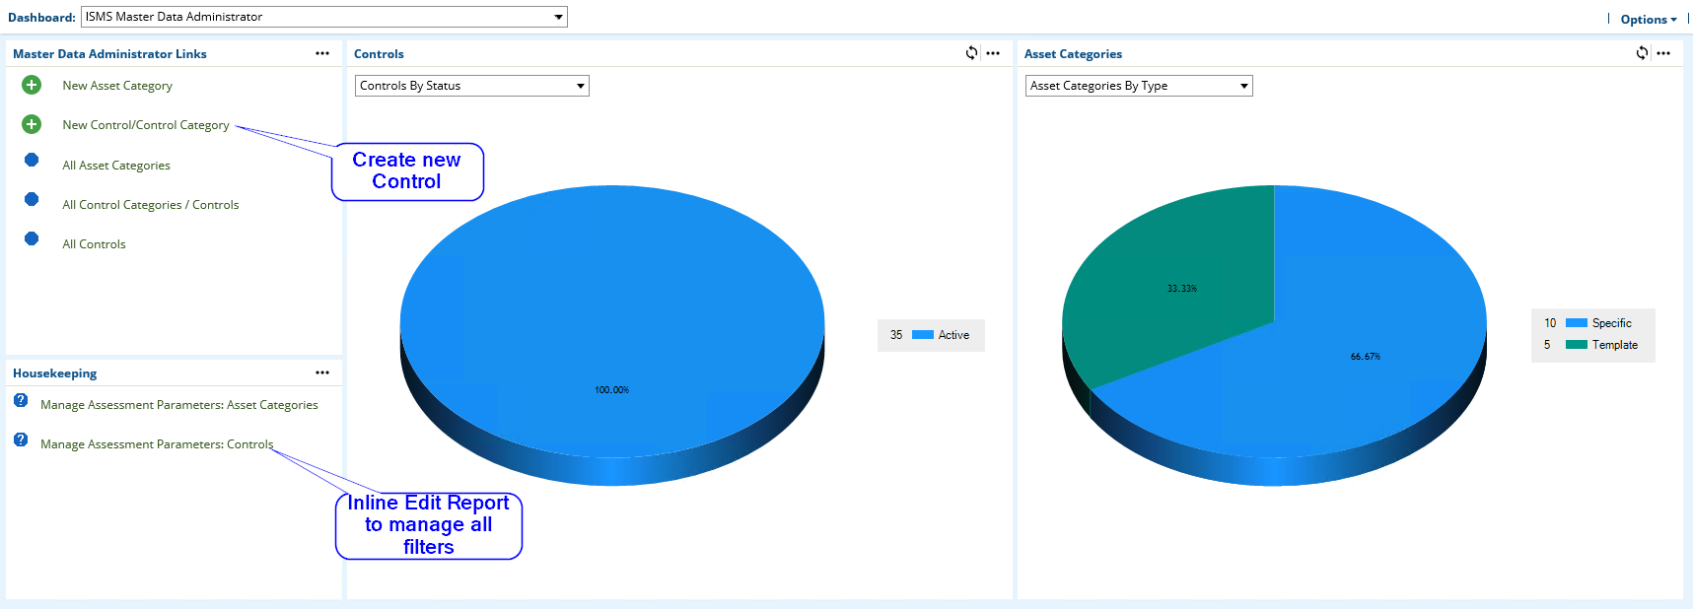Click the Specific legend label
Viewport: 1693px width, 609px height.
pos(1612,323)
